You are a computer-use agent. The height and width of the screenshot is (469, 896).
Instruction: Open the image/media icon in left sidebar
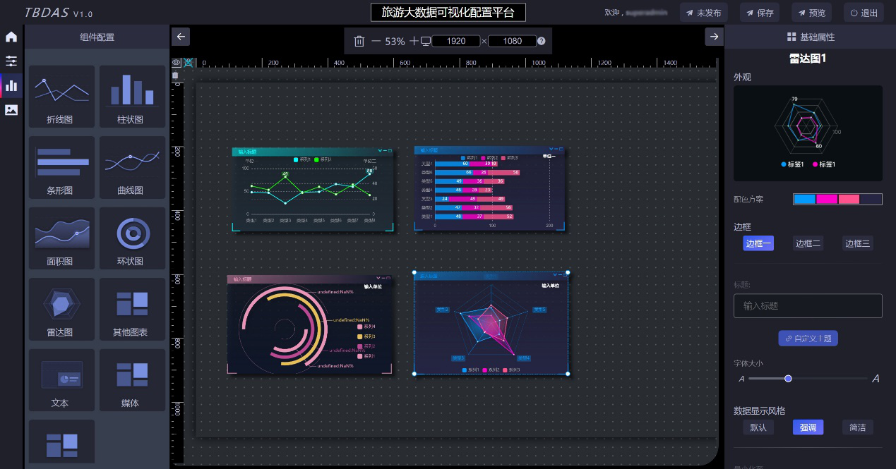coord(11,109)
